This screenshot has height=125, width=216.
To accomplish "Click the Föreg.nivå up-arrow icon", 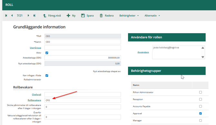I will coord(44,15).
